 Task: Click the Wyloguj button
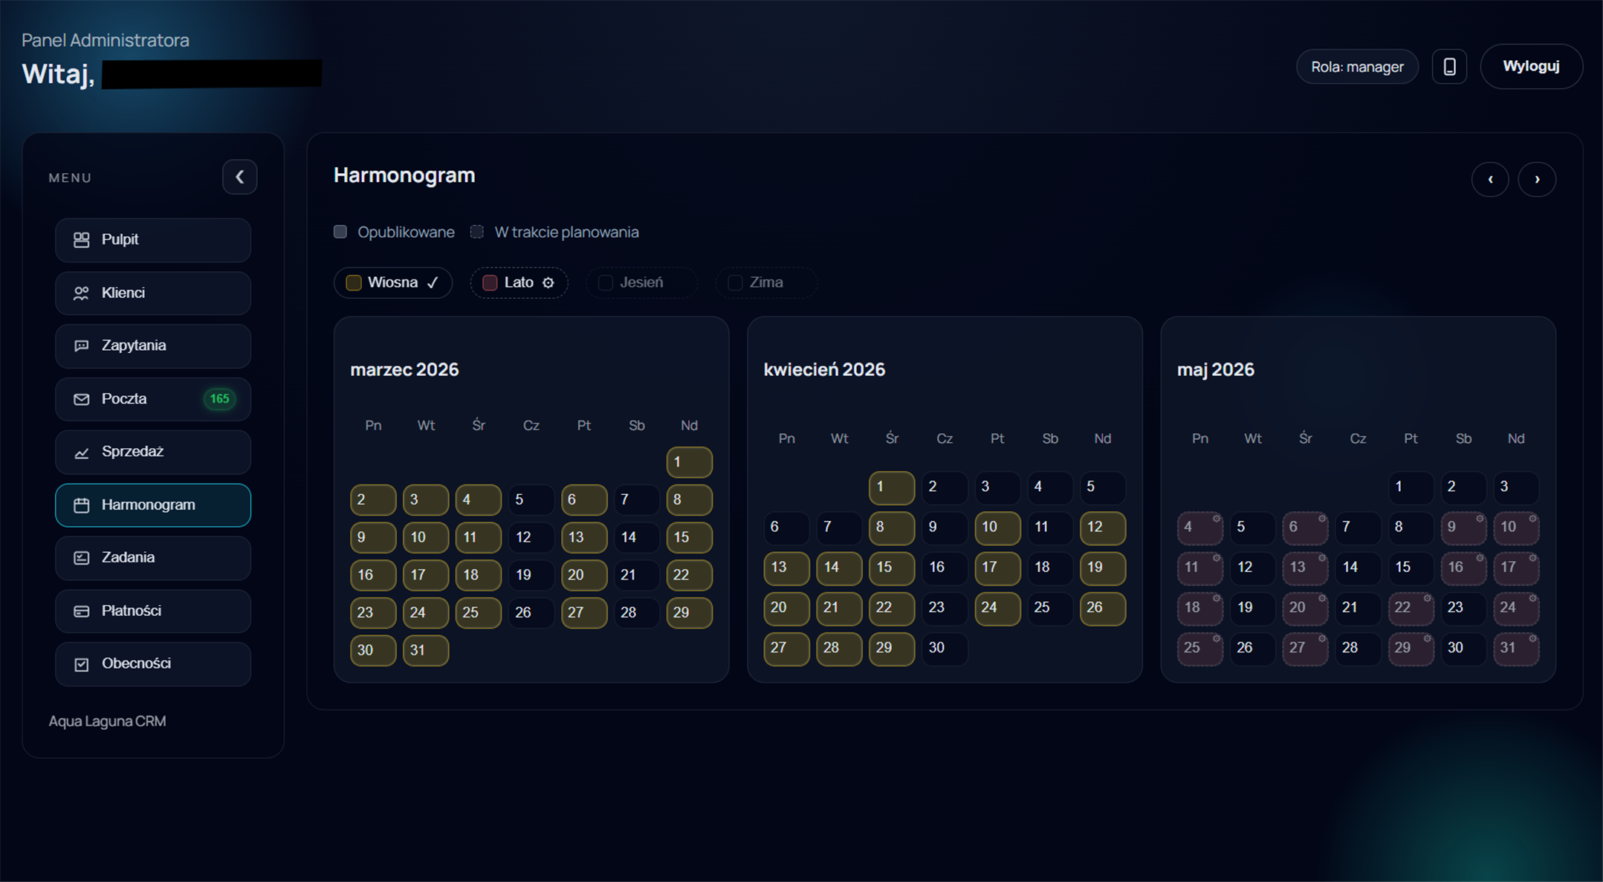[x=1530, y=66]
